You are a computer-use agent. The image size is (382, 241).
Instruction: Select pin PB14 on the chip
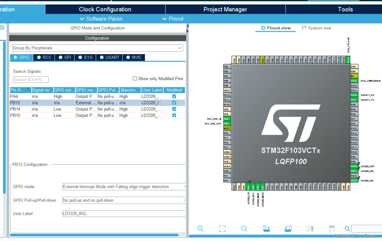354,171
